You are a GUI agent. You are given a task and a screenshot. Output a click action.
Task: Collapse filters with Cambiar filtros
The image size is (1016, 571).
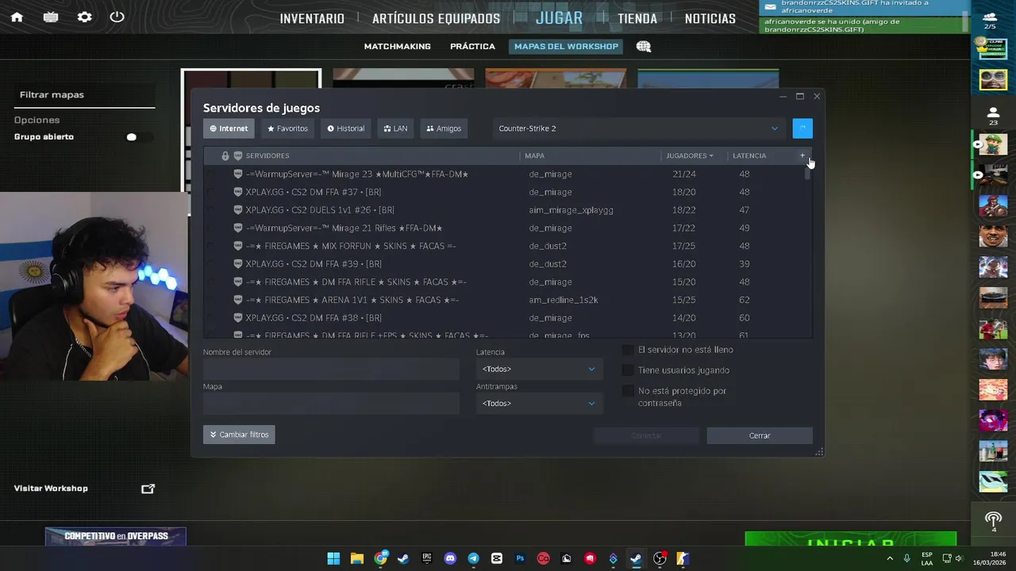click(239, 435)
